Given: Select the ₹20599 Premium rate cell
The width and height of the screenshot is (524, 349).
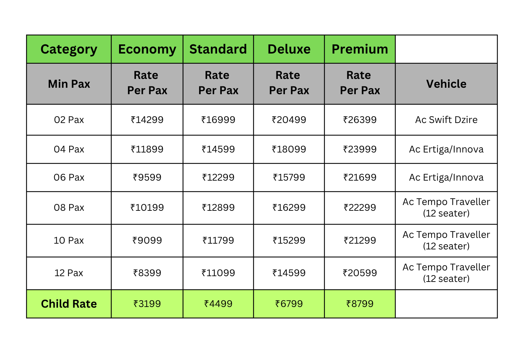Looking at the screenshot, I should (360, 273).
